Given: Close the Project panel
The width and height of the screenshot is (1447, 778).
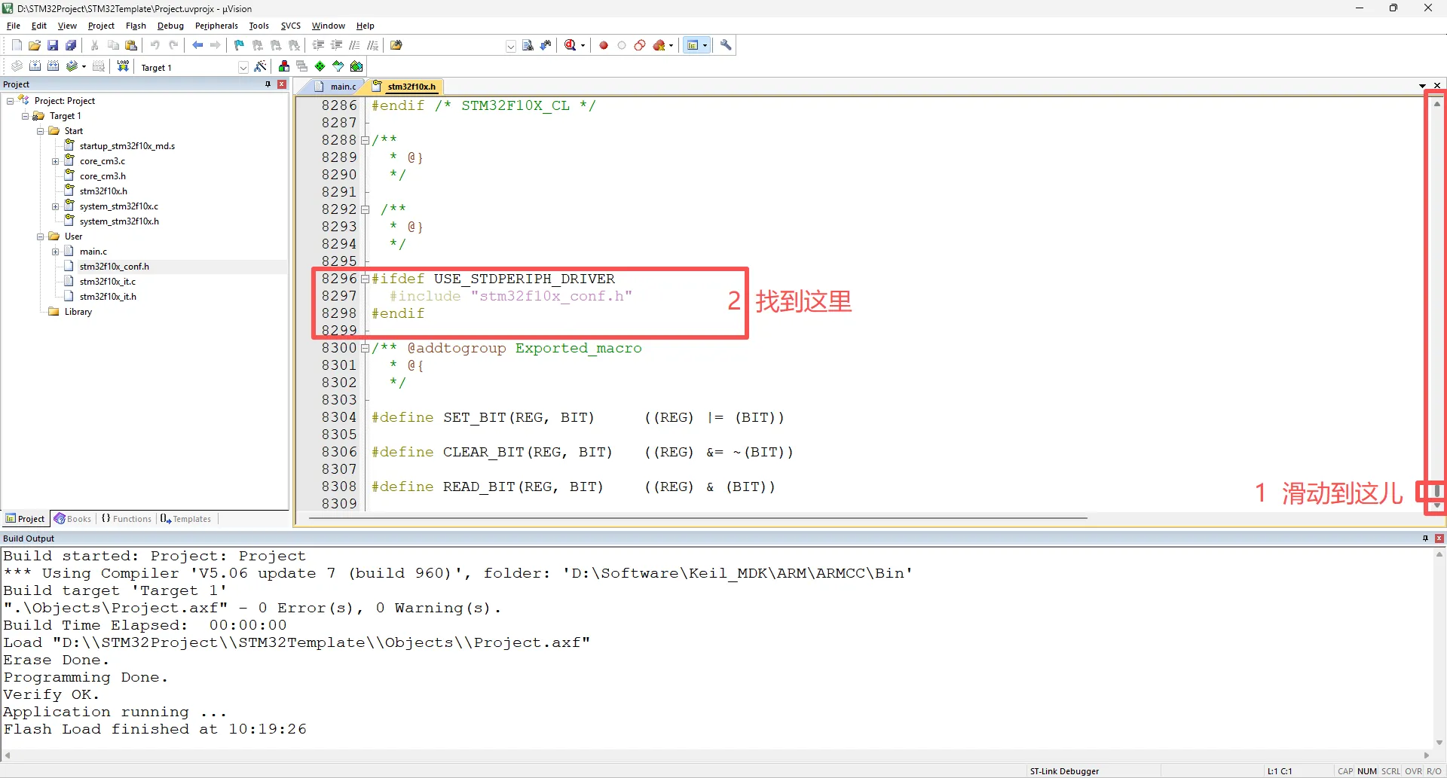Looking at the screenshot, I should pyautogui.click(x=282, y=84).
